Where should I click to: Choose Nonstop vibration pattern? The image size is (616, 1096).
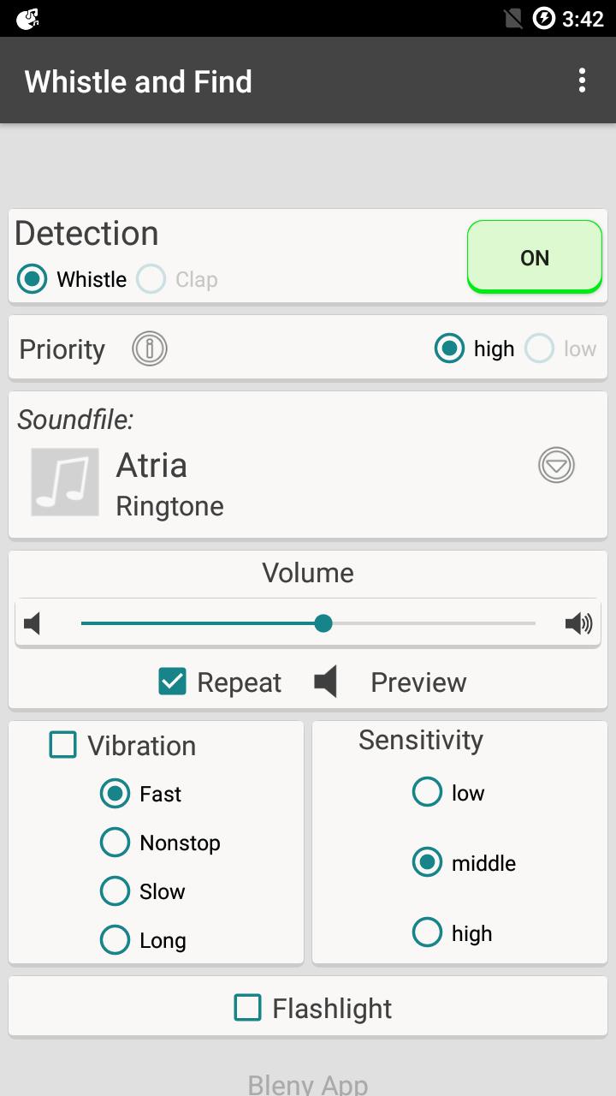tap(115, 843)
